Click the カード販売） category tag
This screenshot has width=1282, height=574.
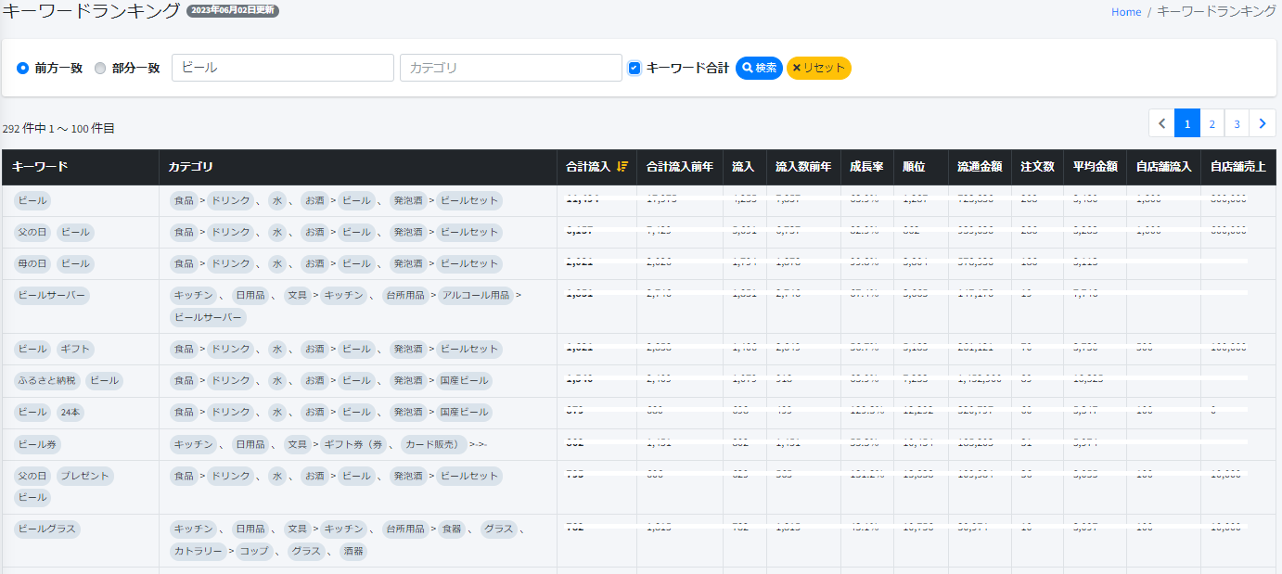434,444
